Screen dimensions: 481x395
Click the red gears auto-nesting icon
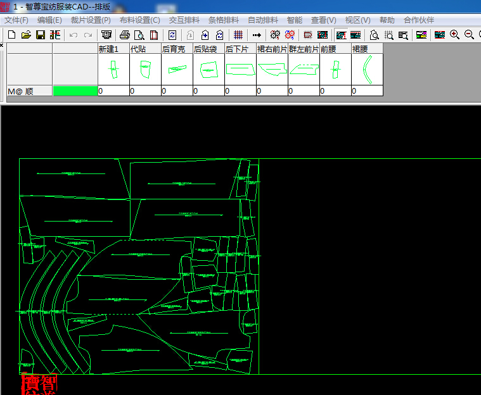coord(290,35)
